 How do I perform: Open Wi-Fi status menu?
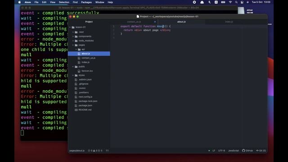click(230, 2)
